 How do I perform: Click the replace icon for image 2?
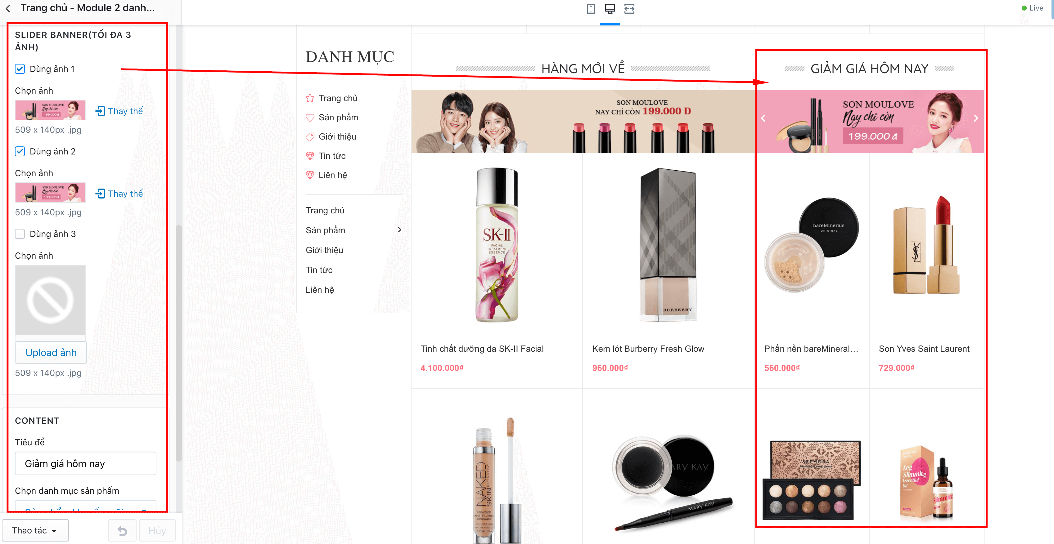click(100, 194)
